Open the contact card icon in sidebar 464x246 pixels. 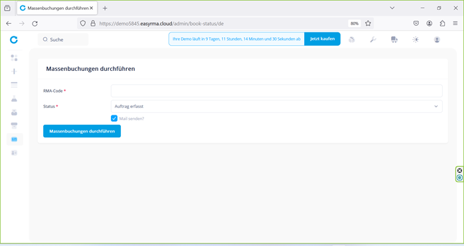click(14, 153)
